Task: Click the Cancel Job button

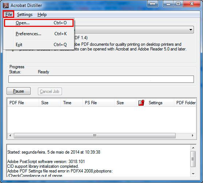Action: tap(50, 91)
